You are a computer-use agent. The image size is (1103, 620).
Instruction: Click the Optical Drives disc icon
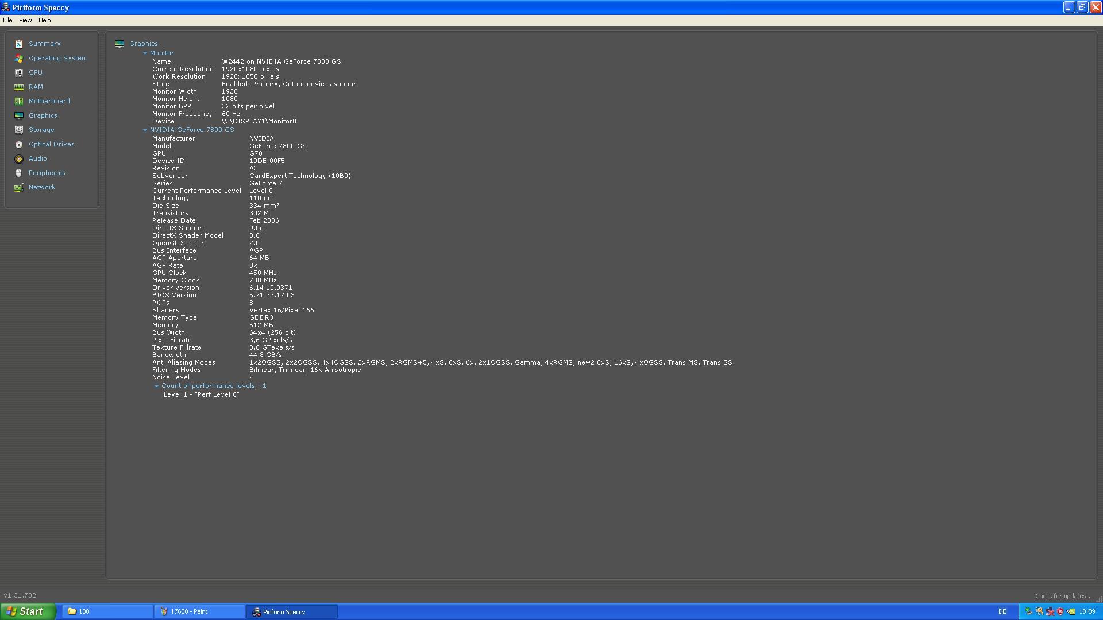(19, 144)
